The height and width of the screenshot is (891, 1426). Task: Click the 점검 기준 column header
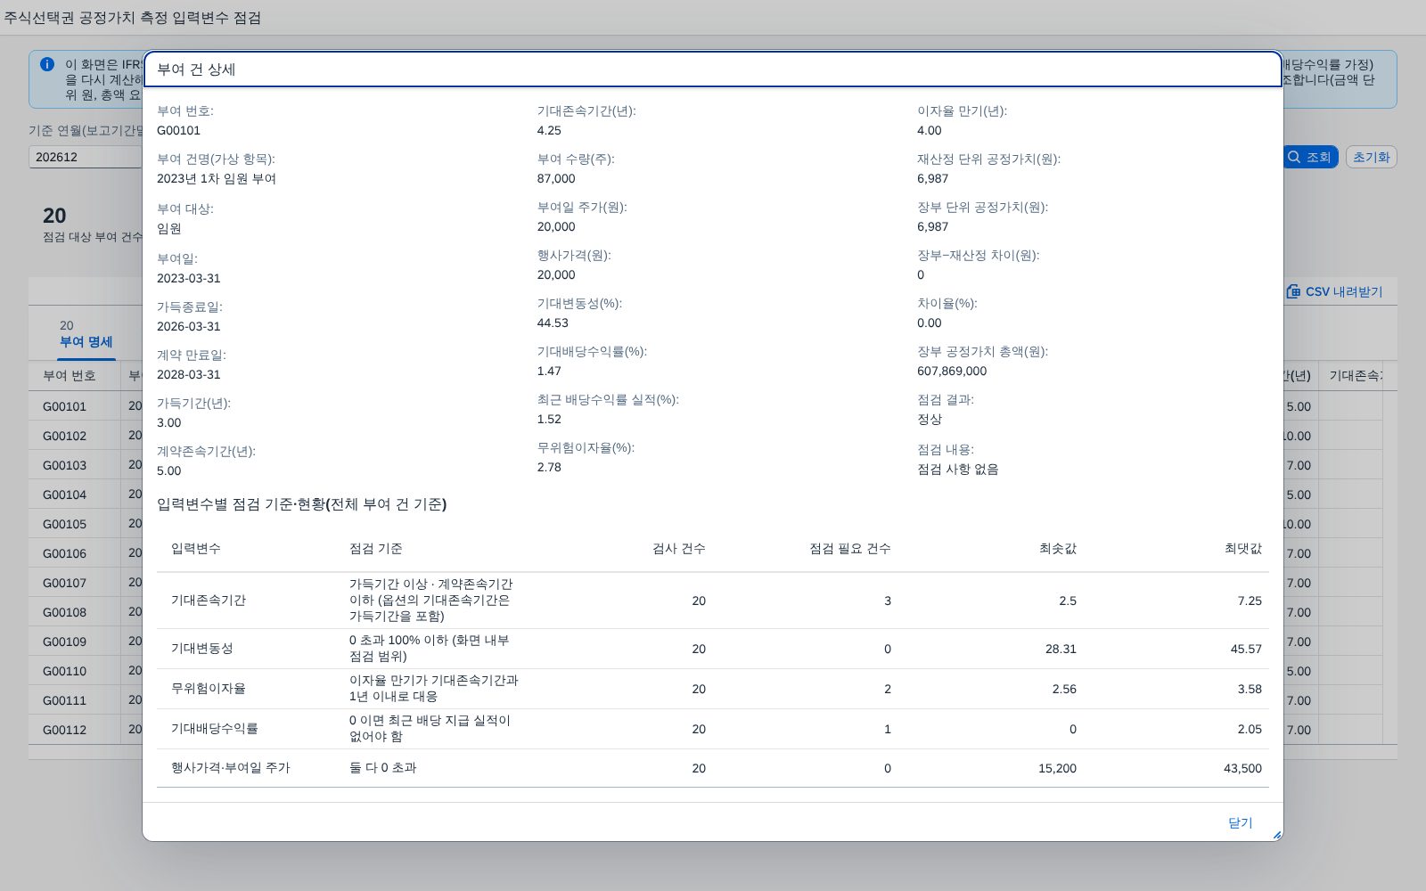(376, 548)
